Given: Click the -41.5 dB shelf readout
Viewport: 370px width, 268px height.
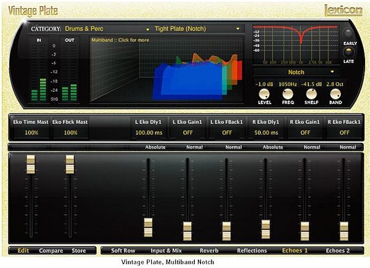Looking at the screenshot, I should [x=311, y=84].
